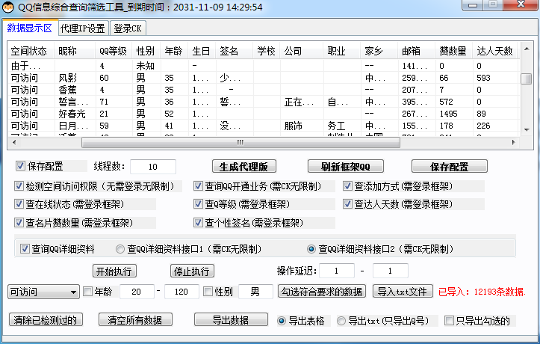Select 查QQ详细资料接口1 radio button
Image resolution: width=540 pixels, height=344 pixels.
pos(120,249)
